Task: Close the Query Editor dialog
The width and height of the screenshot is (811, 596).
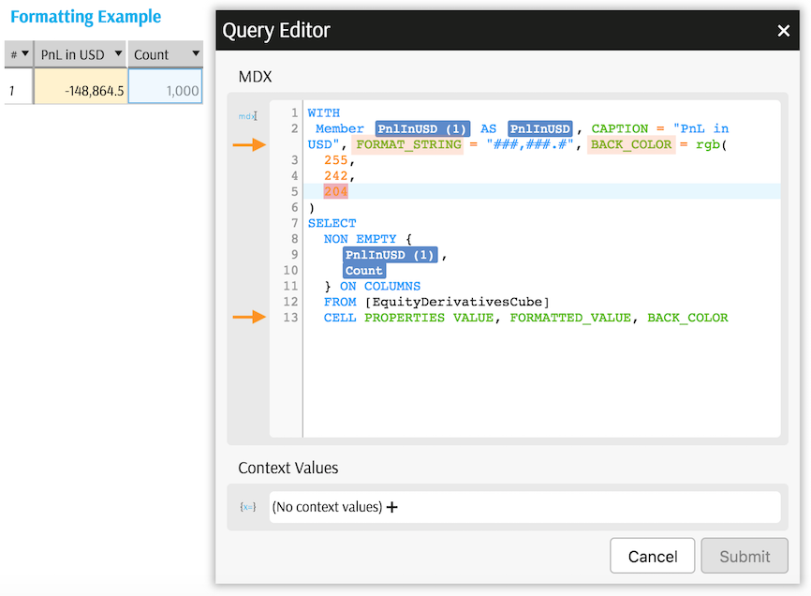Action: click(x=783, y=31)
